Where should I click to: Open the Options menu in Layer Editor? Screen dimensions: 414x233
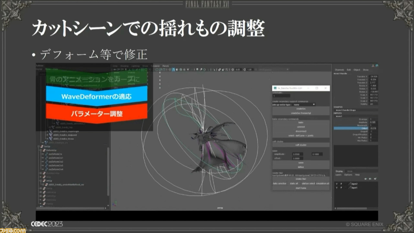pyautogui.click(x=348, y=175)
